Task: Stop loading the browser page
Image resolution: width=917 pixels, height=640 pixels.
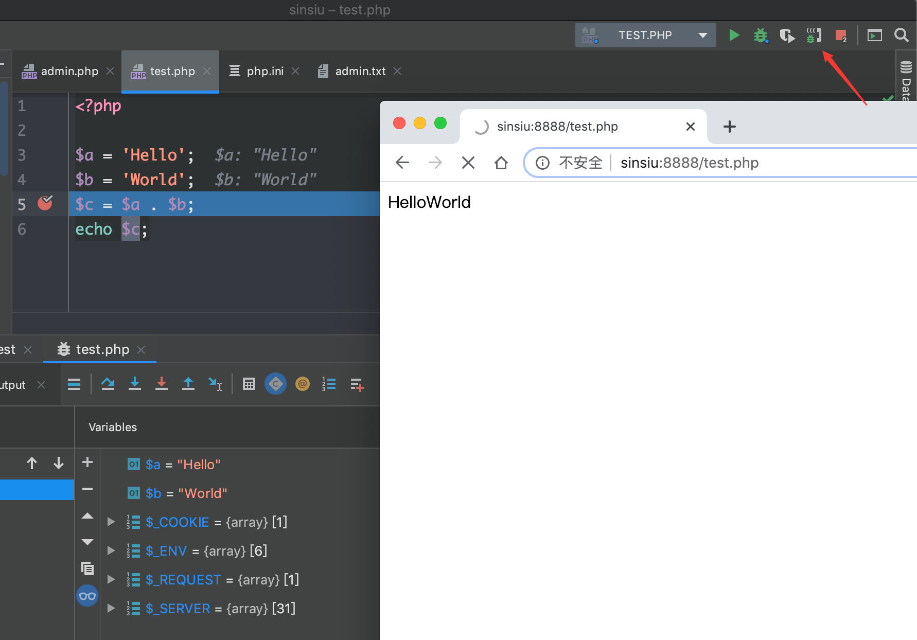Action: coord(468,163)
